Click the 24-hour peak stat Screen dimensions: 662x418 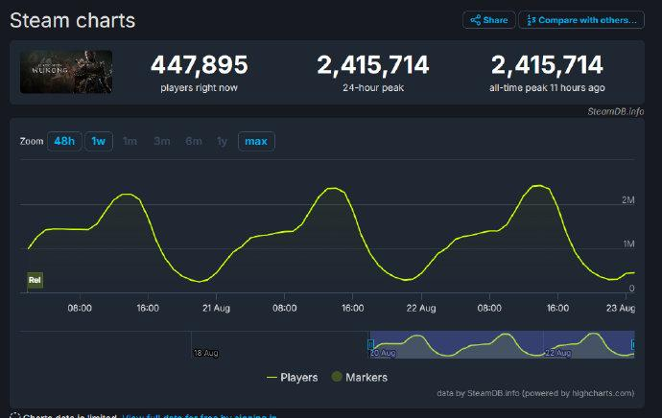[373, 65]
